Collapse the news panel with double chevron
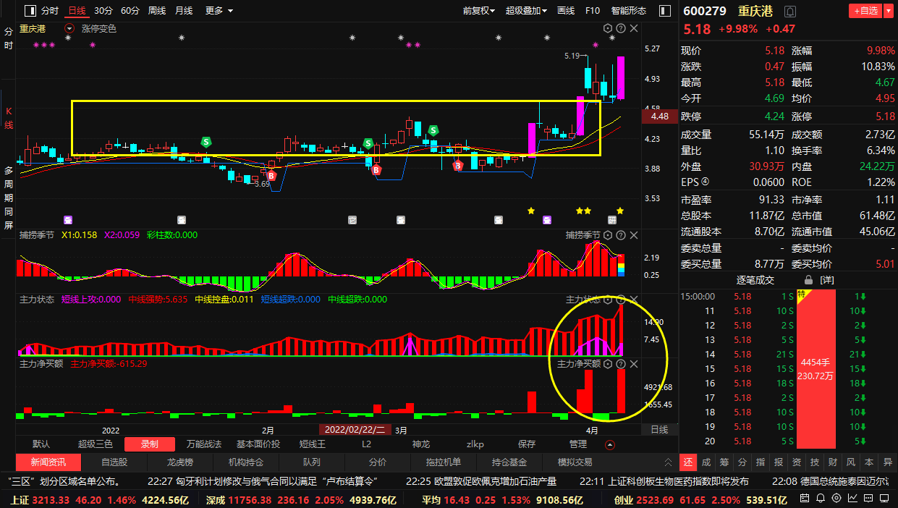 (x=668, y=462)
